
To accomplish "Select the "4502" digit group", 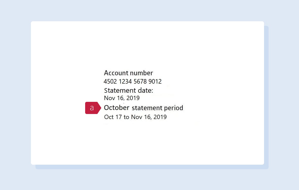I will [110, 82].
